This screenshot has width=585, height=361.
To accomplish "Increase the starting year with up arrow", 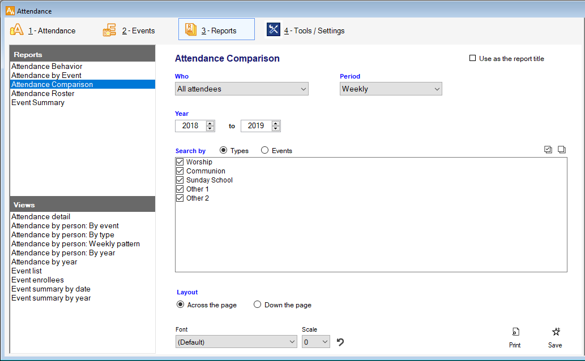I will 210,123.
